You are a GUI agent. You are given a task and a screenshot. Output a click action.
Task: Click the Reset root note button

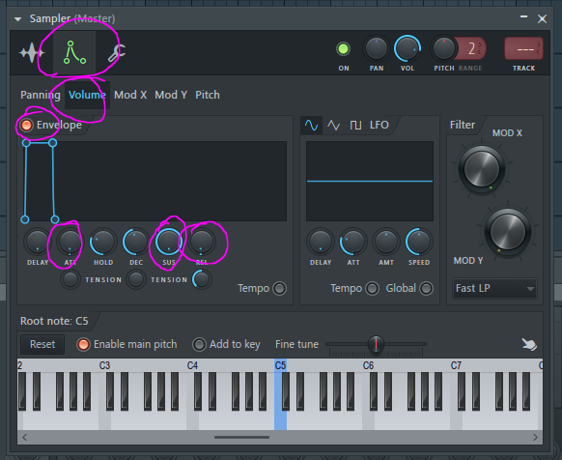coord(42,344)
